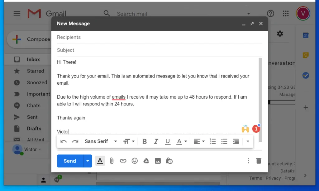Screen dimensions: 319x191
Task: Insert a photo into the message
Action: pyautogui.click(x=158, y=161)
